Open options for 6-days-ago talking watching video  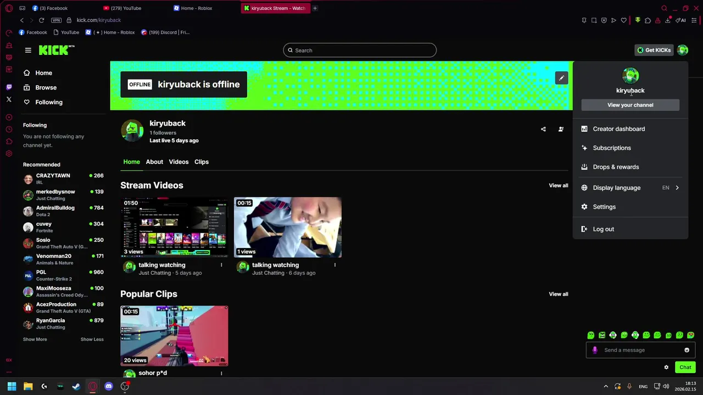pos(334,265)
